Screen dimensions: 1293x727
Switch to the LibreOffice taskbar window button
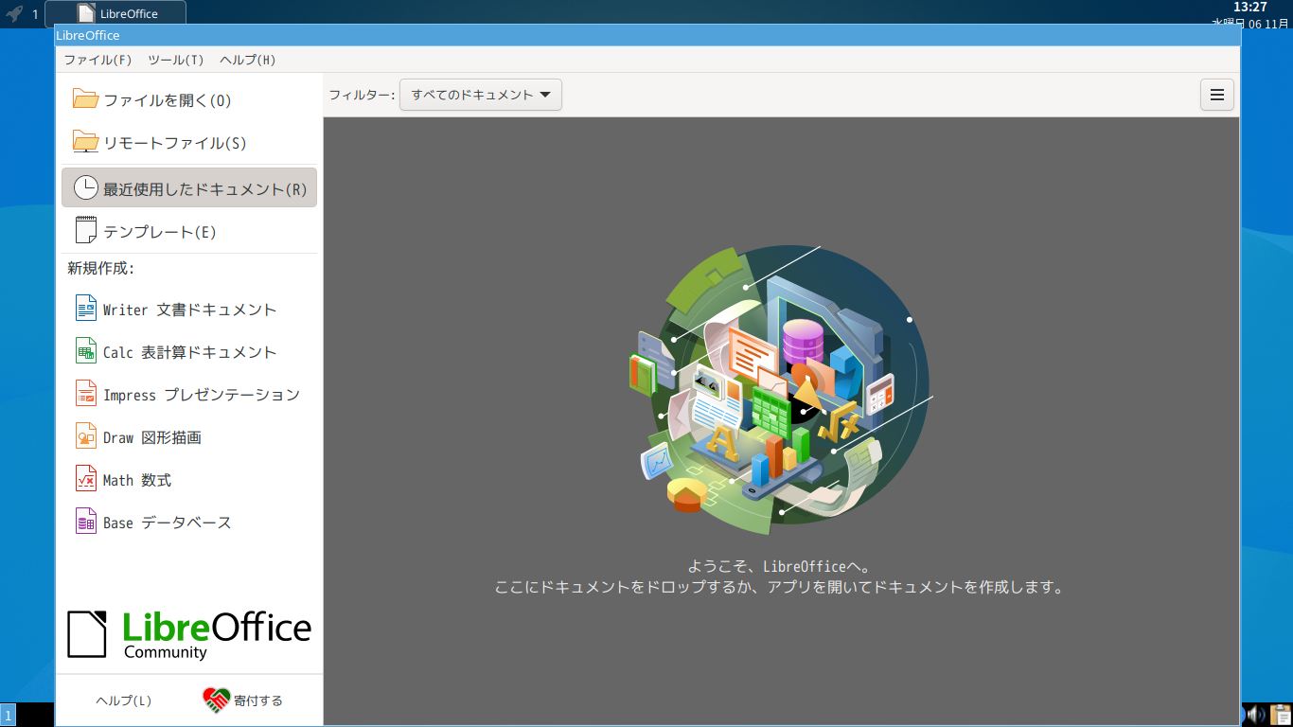[115, 14]
